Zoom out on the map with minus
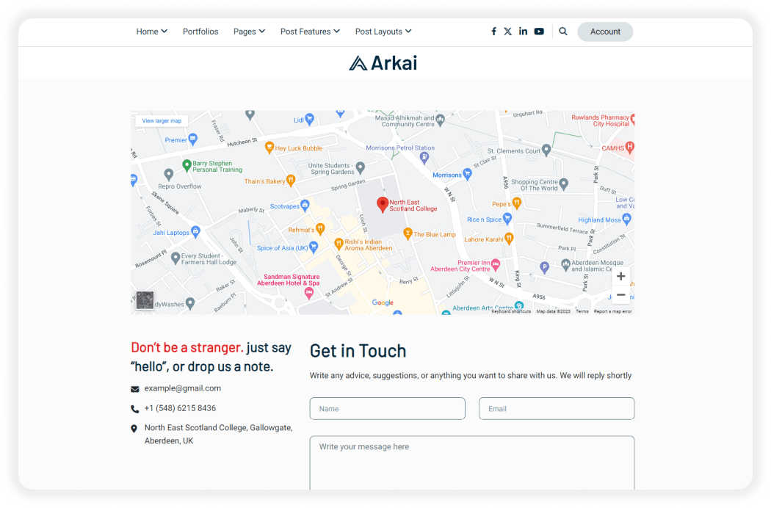Viewport: 771px width, 508px height. click(621, 295)
